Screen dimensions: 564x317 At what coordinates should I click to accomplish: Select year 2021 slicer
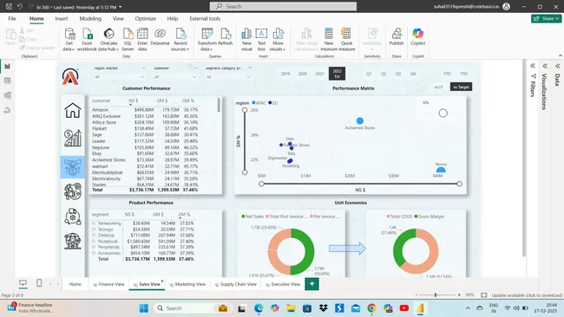point(320,74)
